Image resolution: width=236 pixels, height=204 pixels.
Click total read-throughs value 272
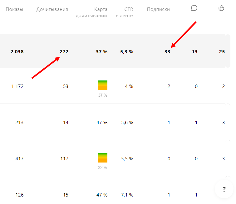pos(64,52)
